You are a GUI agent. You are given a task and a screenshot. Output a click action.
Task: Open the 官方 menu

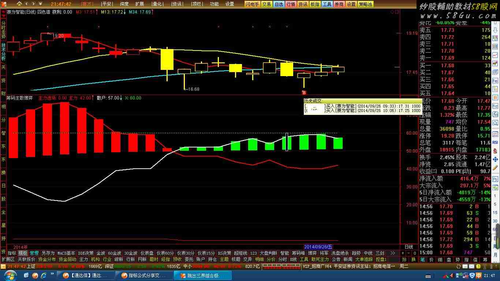(x=87, y=4)
